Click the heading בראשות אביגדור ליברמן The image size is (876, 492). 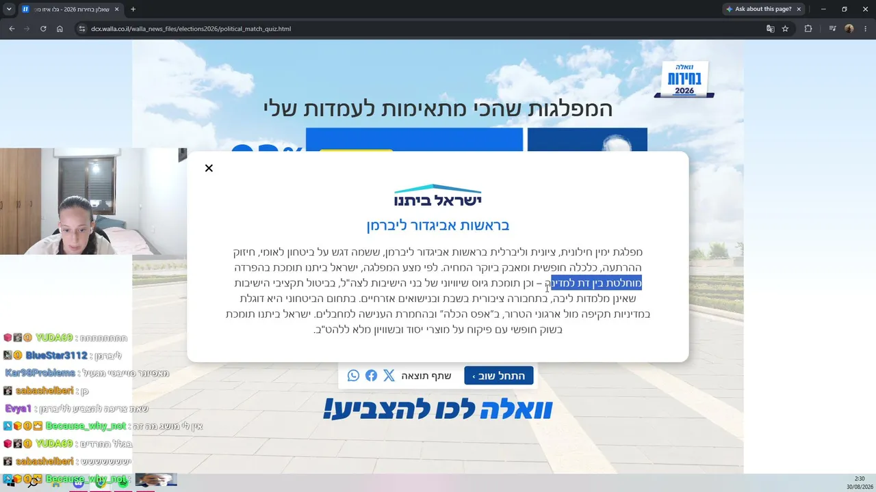[x=438, y=225]
